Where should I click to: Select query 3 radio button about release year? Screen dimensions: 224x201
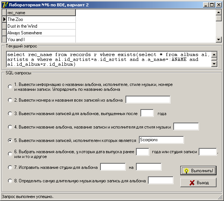pos(10,114)
